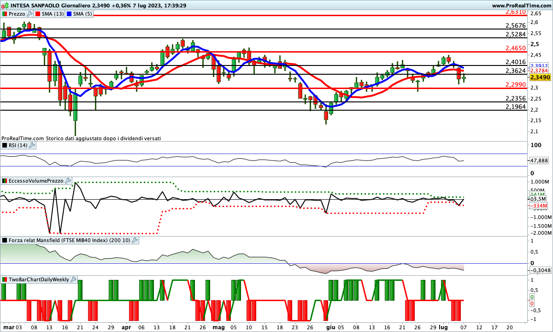Click the red -334M volume value
The width and height of the screenshot is (553, 332).
[539, 205]
